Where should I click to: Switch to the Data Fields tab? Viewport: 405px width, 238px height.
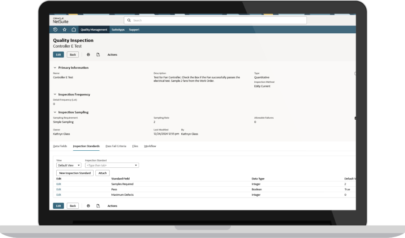60,146
